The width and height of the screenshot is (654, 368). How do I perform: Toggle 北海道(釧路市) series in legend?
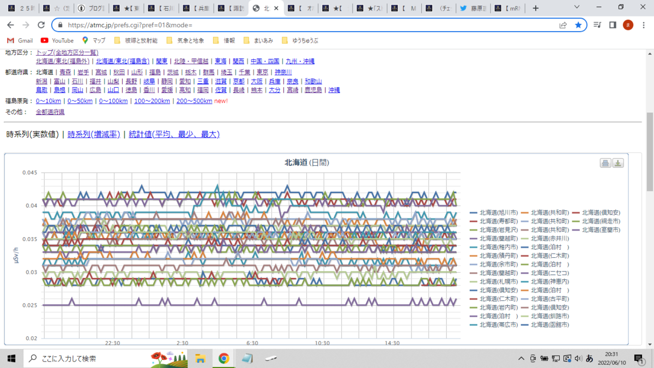546,316
